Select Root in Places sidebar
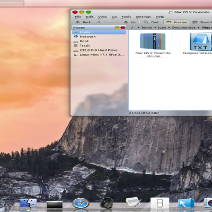 coord(99,41)
